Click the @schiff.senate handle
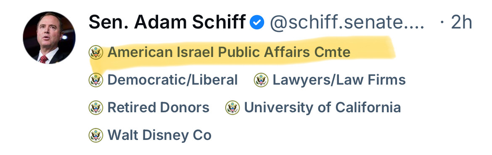The image size is (492, 155). [x=347, y=23]
